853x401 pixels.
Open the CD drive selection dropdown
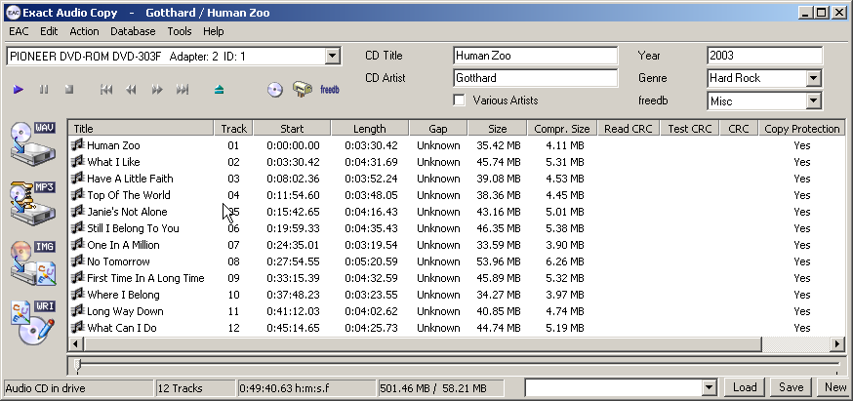click(332, 56)
